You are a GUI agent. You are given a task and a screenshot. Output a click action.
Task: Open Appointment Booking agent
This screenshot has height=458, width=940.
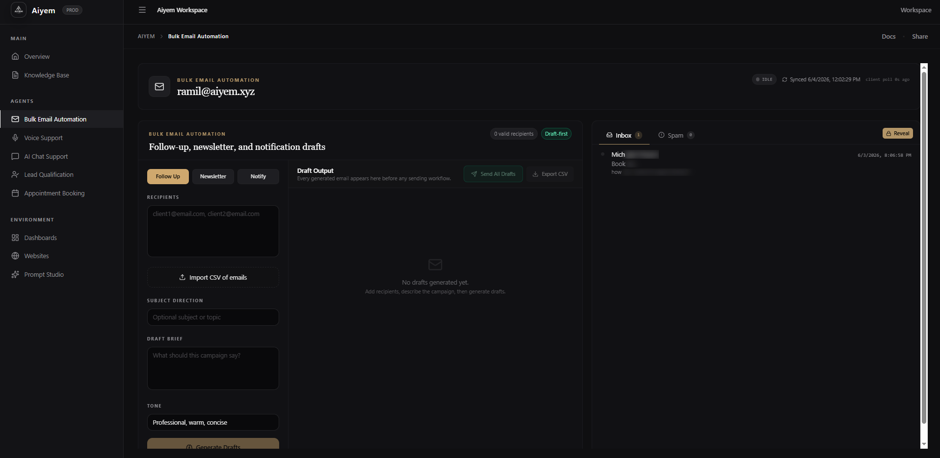(61, 193)
